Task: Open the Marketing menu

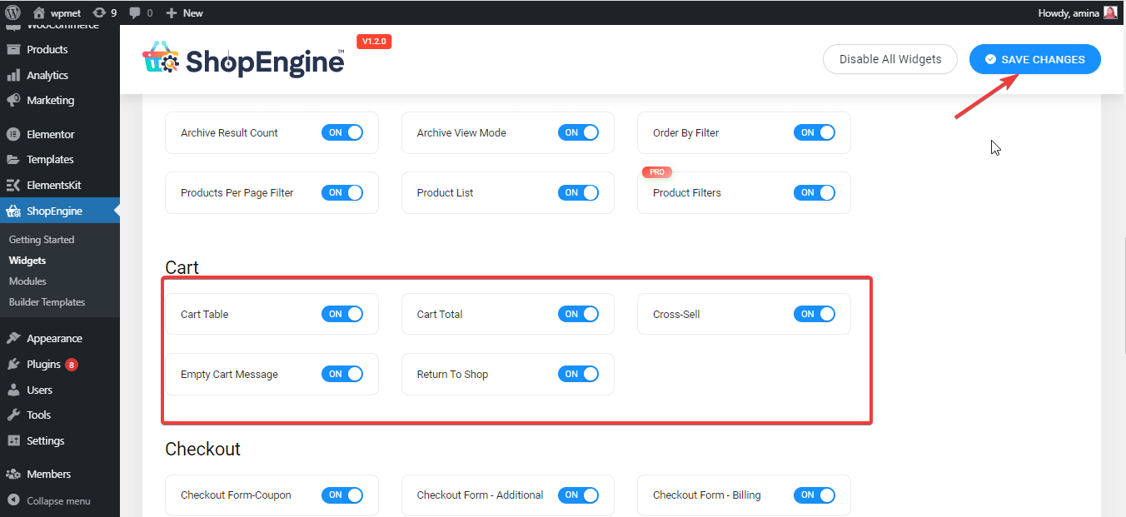Action: coord(60,100)
